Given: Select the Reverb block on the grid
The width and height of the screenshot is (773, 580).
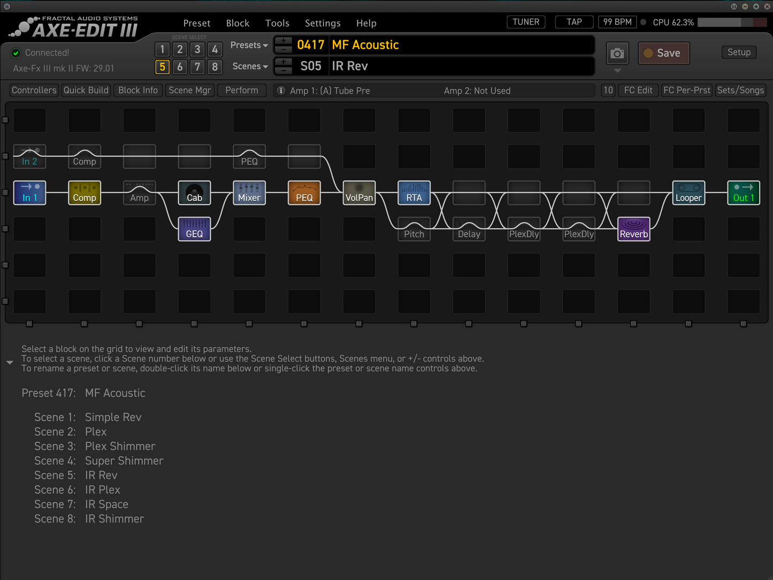Looking at the screenshot, I should pyautogui.click(x=633, y=229).
